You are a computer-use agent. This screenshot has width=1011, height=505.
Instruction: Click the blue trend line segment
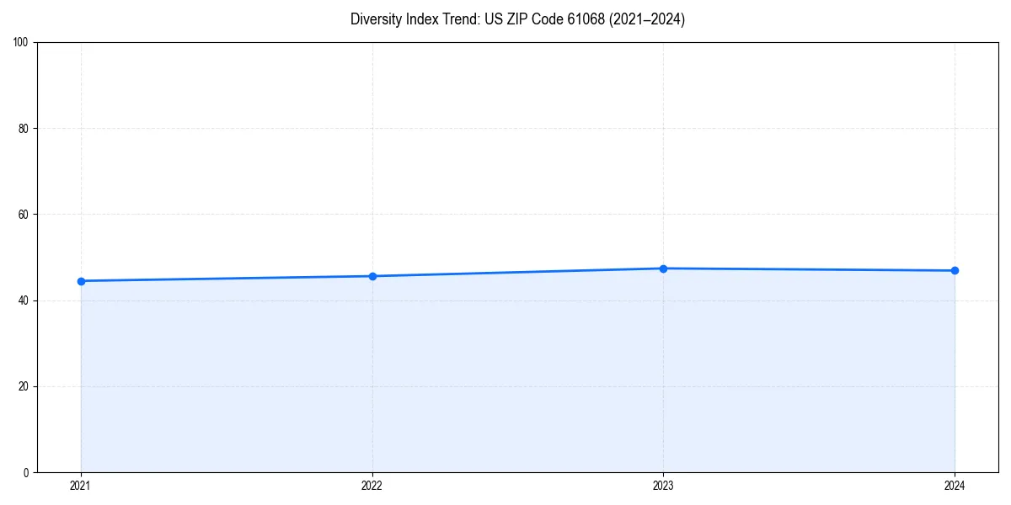(226, 278)
